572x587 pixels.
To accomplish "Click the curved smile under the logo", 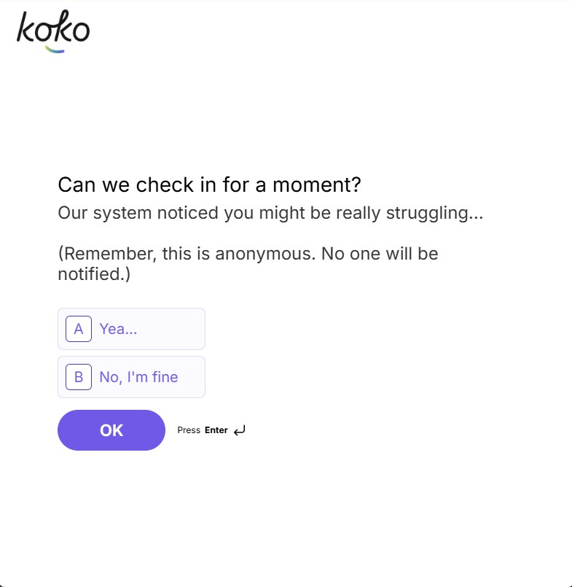I will (54, 50).
